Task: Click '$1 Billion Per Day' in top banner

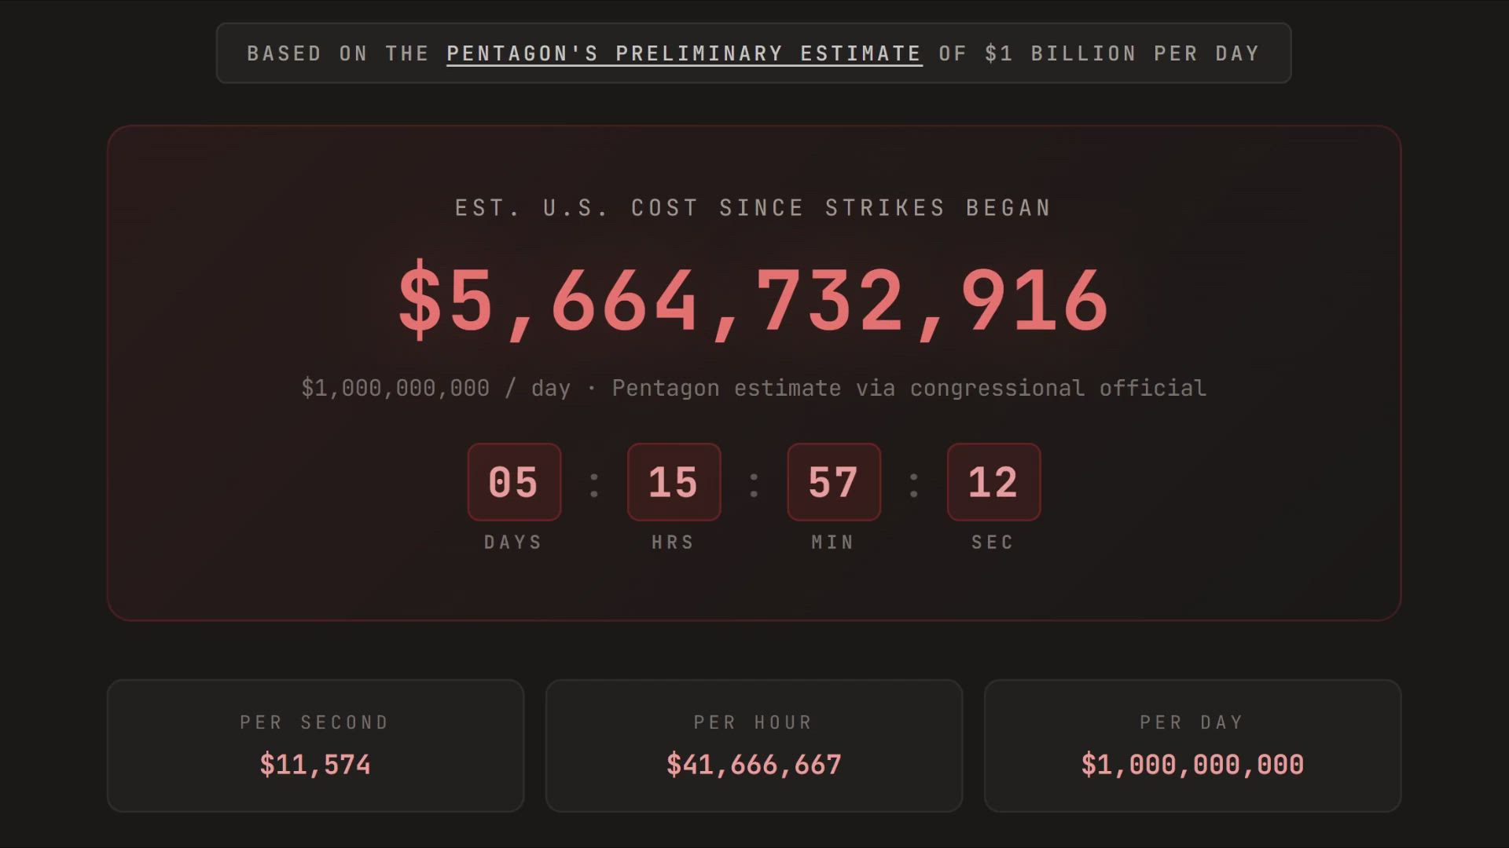Action: pyautogui.click(x=1122, y=53)
